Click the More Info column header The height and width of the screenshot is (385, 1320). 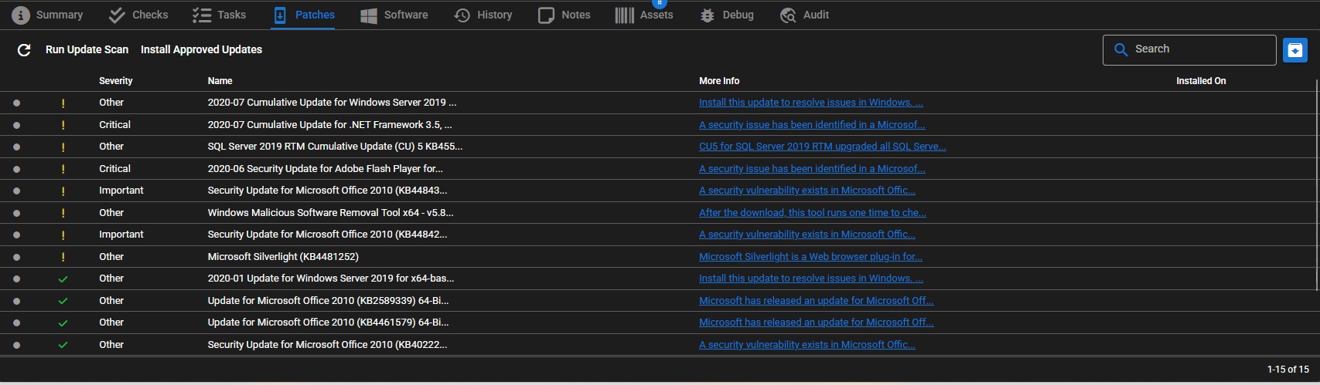pos(719,81)
